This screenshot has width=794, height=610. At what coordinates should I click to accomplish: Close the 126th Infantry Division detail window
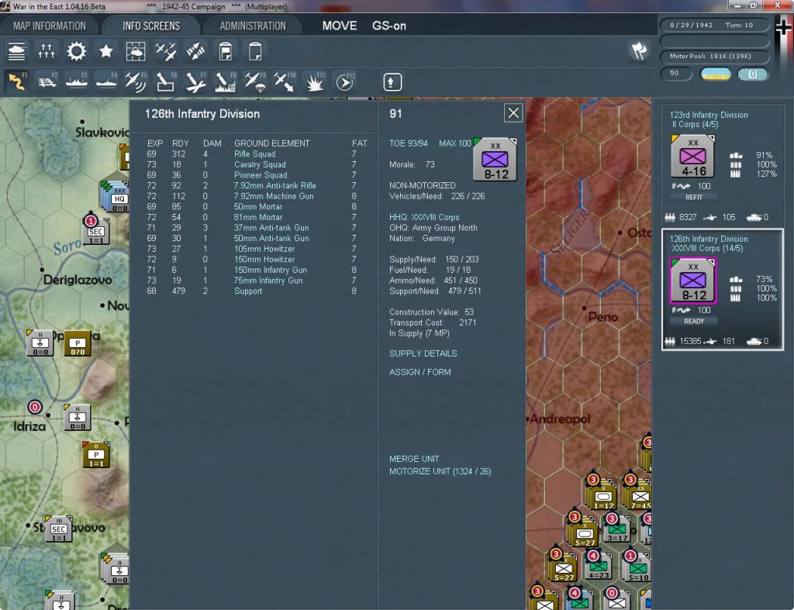(x=513, y=113)
